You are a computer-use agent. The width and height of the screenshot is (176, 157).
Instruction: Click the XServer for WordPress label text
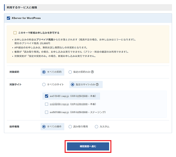click(x=26, y=18)
